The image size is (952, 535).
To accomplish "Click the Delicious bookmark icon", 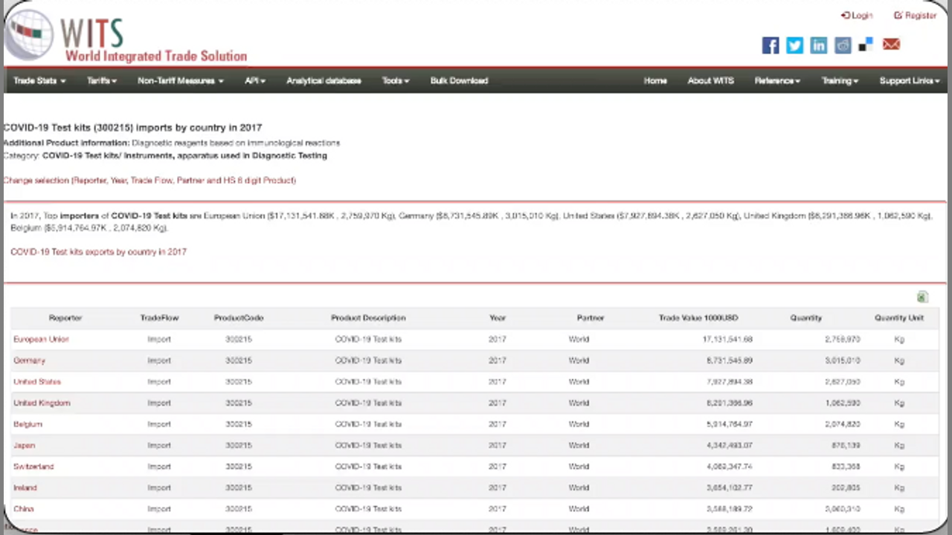I will click(x=866, y=45).
